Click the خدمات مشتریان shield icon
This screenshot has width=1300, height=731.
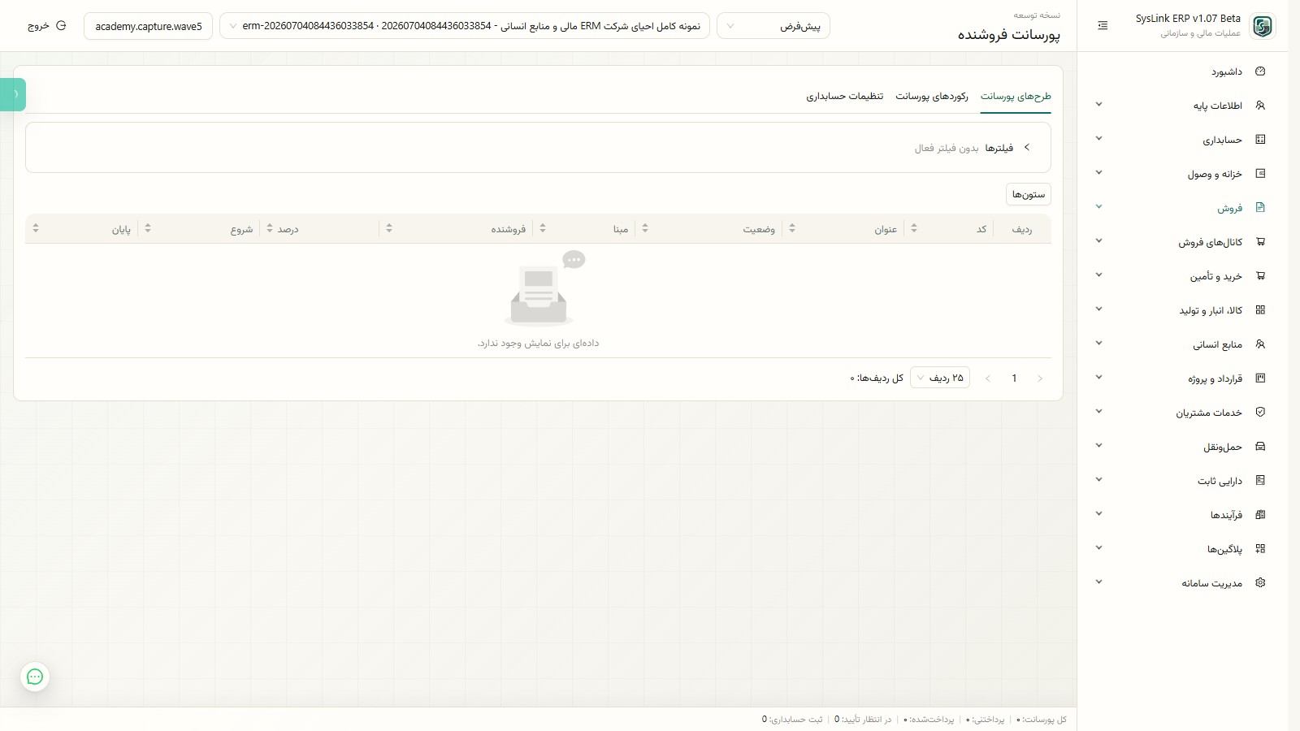pyautogui.click(x=1260, y=413)
